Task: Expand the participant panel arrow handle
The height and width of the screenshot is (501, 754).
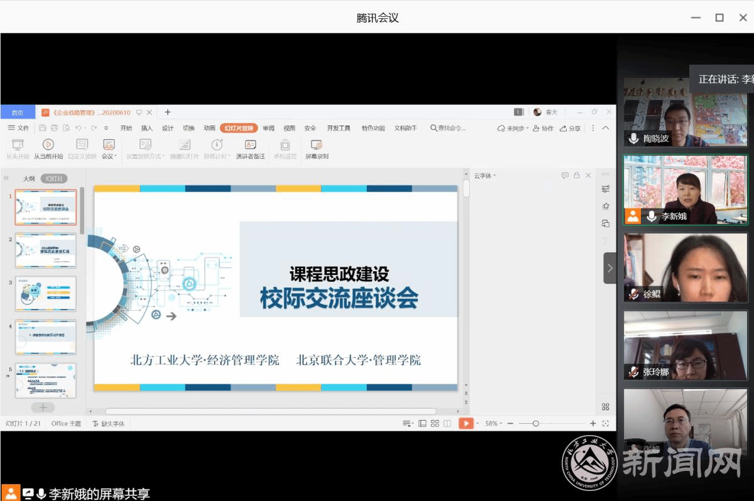Action: [x=609, y=268]
